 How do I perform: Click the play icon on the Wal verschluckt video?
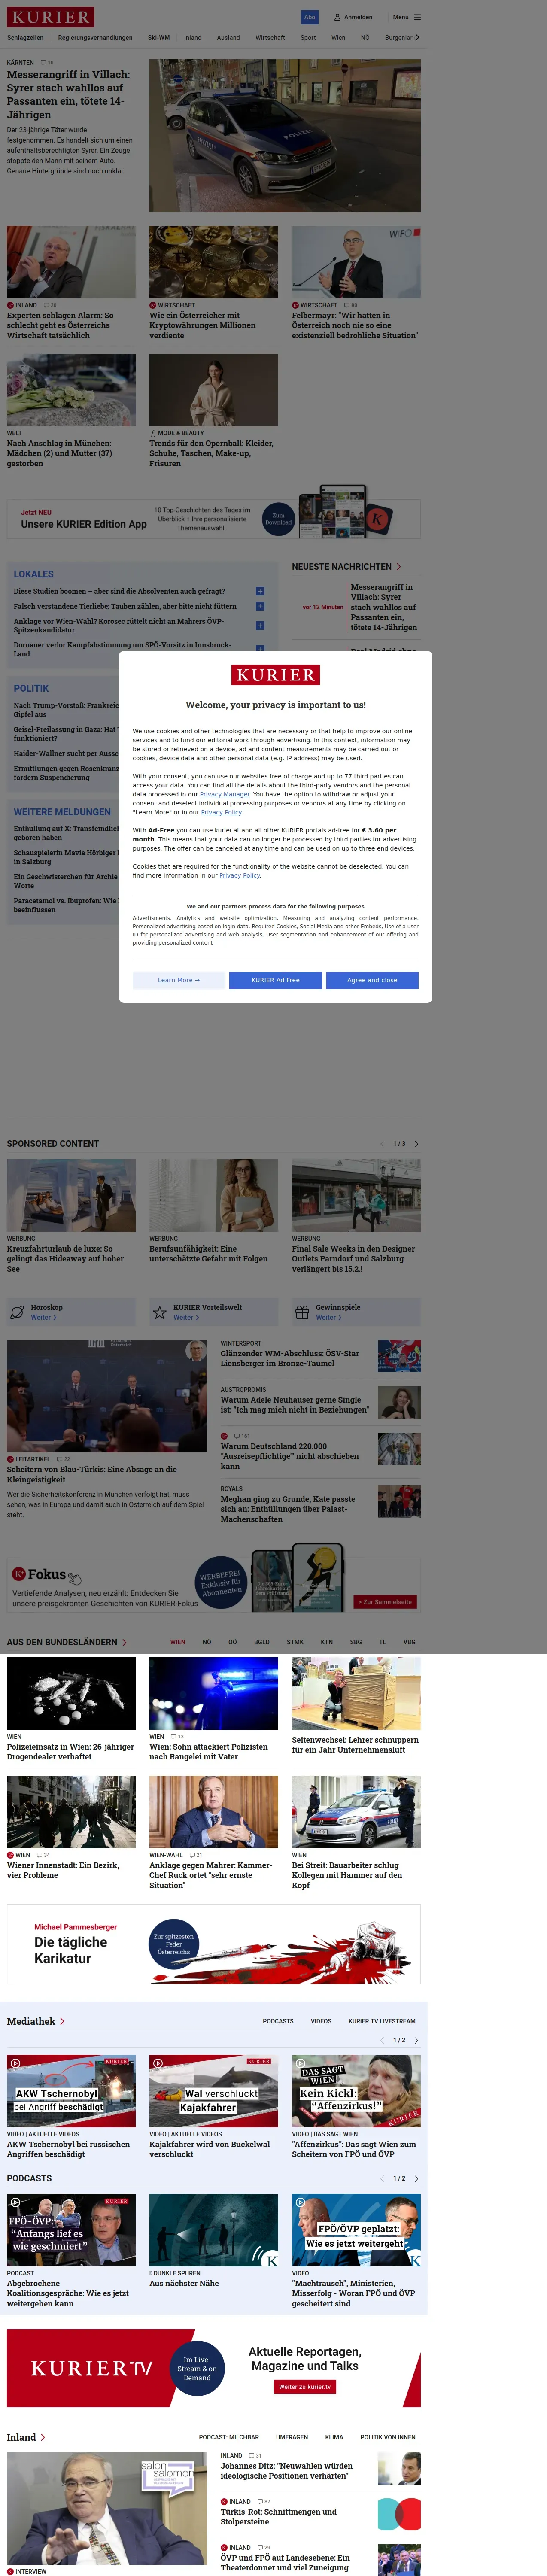tap(157, 2063)
